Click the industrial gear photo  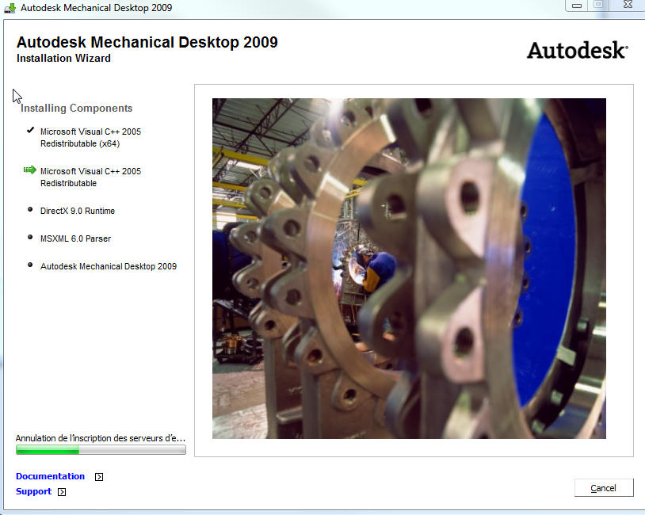tap(409, 268)
